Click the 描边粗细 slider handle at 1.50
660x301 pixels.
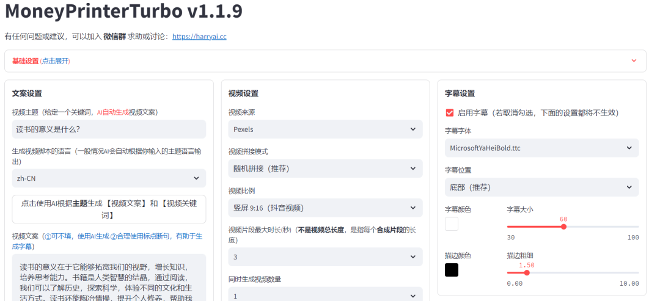(x=527, y=272)
